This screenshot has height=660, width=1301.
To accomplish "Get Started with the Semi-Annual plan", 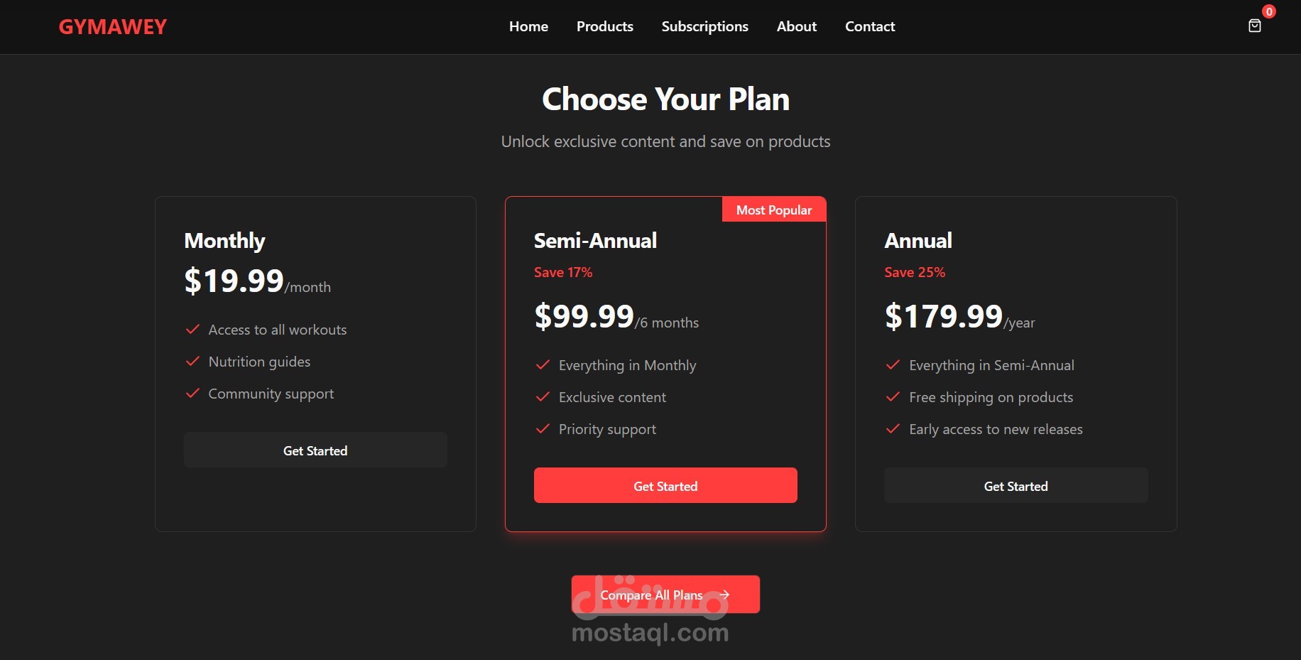I will click(x=665, y=486).
